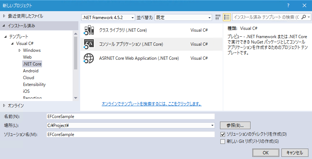Click キャンセル button
Viewport: 312px width, 159px height.
pos(295,153)
